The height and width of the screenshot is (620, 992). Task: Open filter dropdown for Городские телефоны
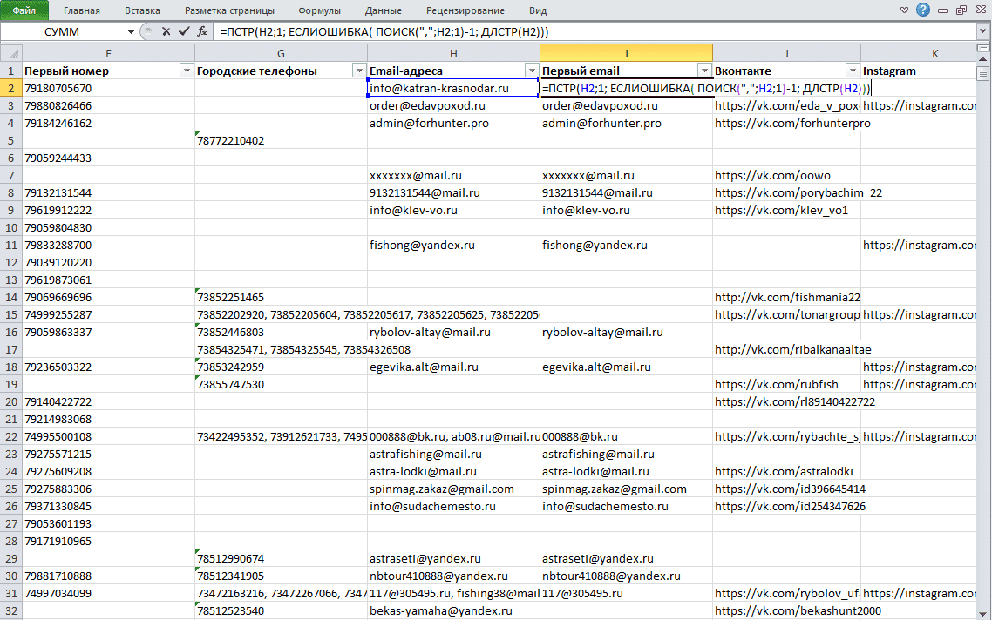tap(359, 71)
